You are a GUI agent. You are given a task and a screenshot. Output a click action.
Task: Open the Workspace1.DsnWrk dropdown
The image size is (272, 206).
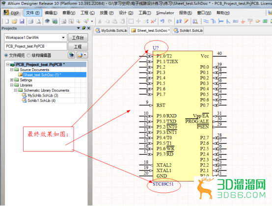63,38
